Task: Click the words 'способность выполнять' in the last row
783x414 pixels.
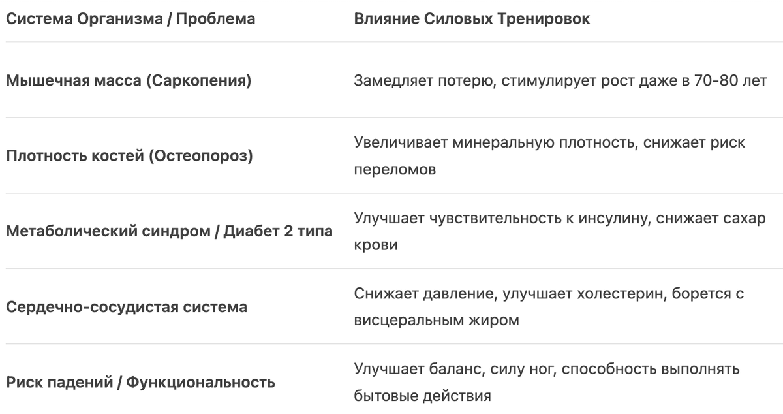Action: (x=651, y=369)
